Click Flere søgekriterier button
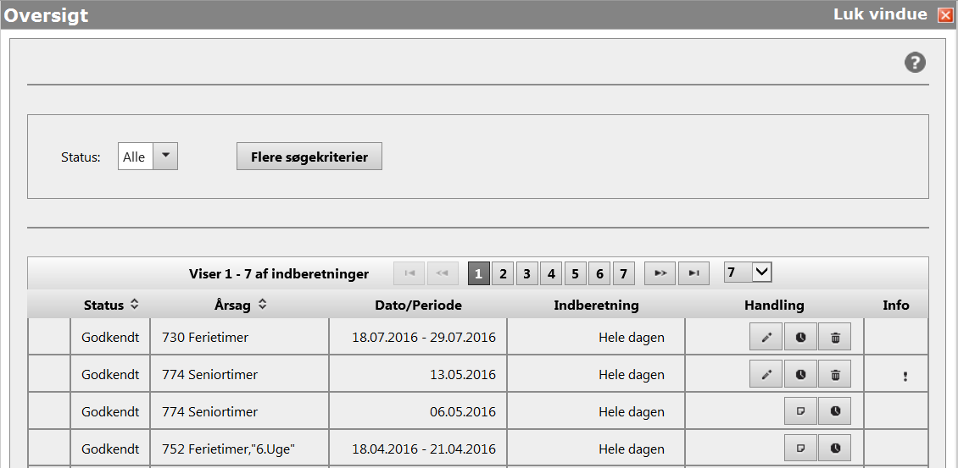The width and height of the screenshot is (958, 468). pyautogui.click(x=309, y=157)
